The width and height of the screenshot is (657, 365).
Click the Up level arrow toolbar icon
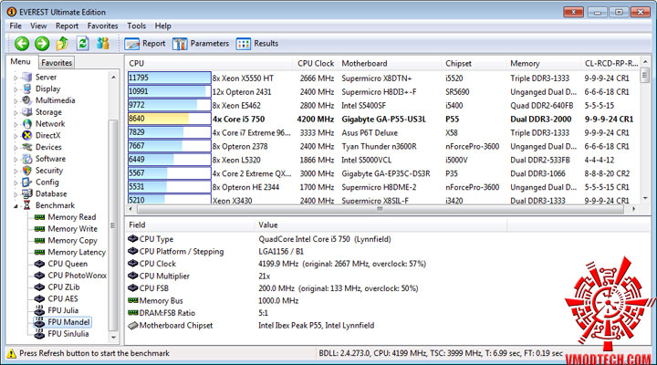[x=62, y=43]
